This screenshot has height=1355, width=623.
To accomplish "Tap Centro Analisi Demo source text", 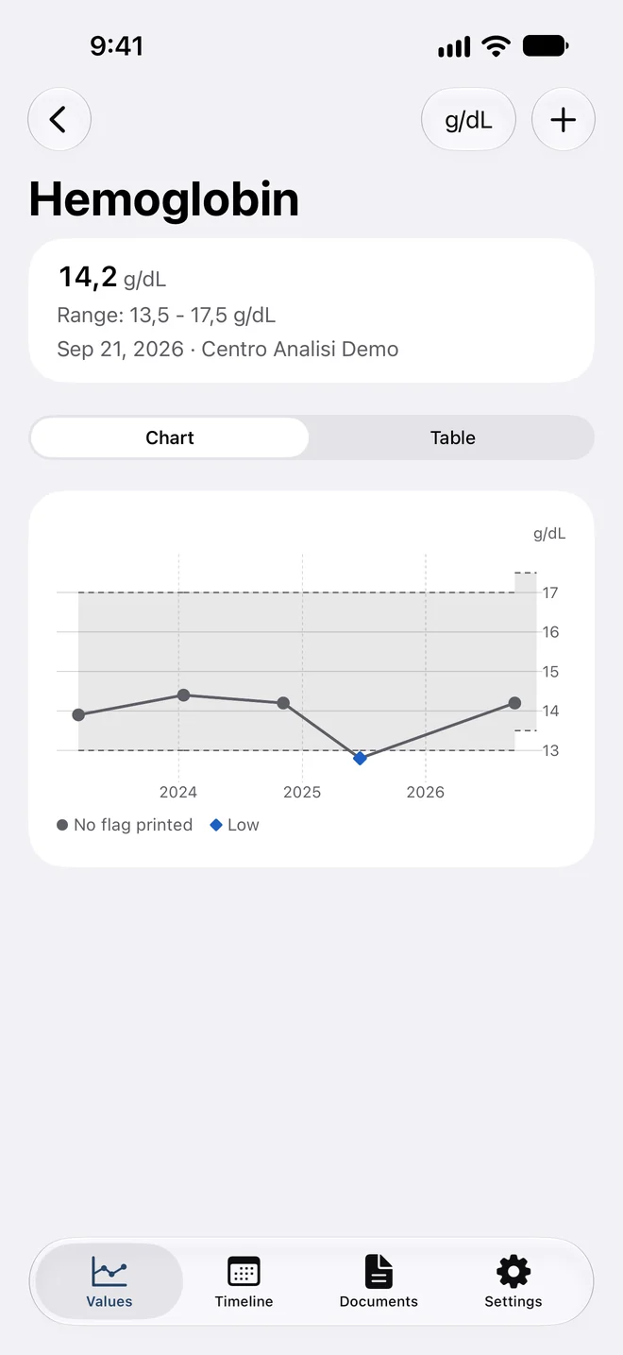I will [300, 349].
